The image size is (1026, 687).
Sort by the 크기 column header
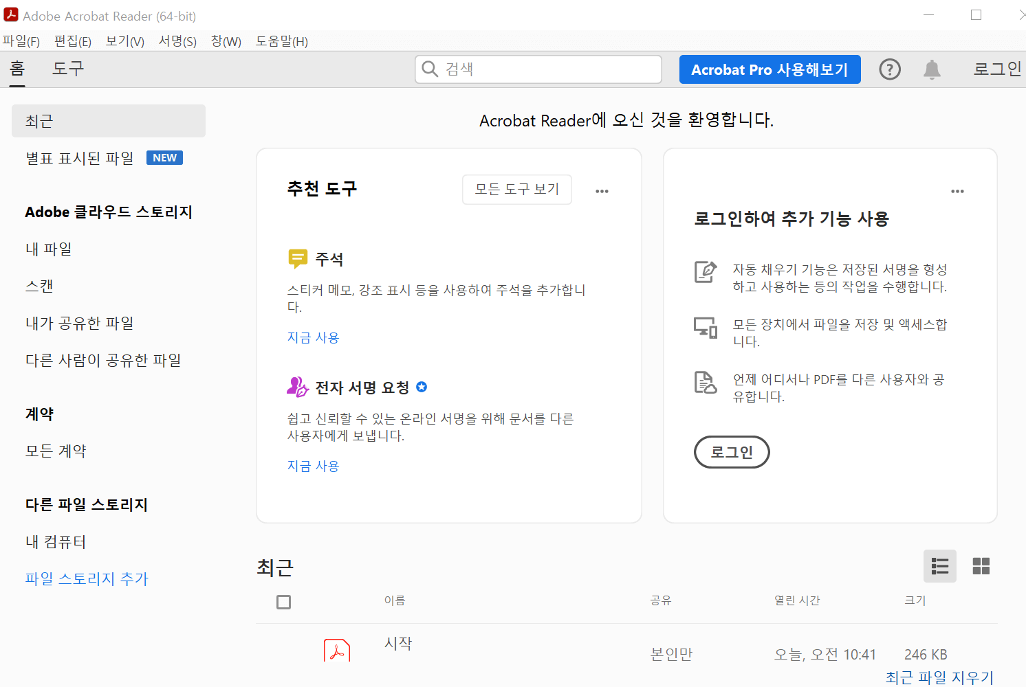(x=915, y=600)
